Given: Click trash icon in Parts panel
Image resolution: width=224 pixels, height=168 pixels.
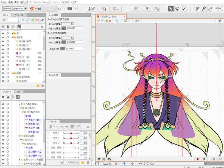Looking at the screenshot, I should coord(42,86).
